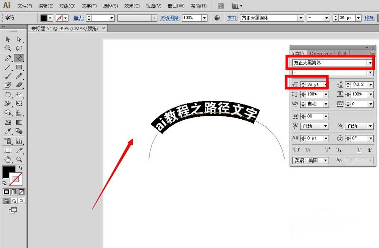379x248 pixels.
Task: Switch to Draw Normal mode
Action: click(x=6, y=201)
